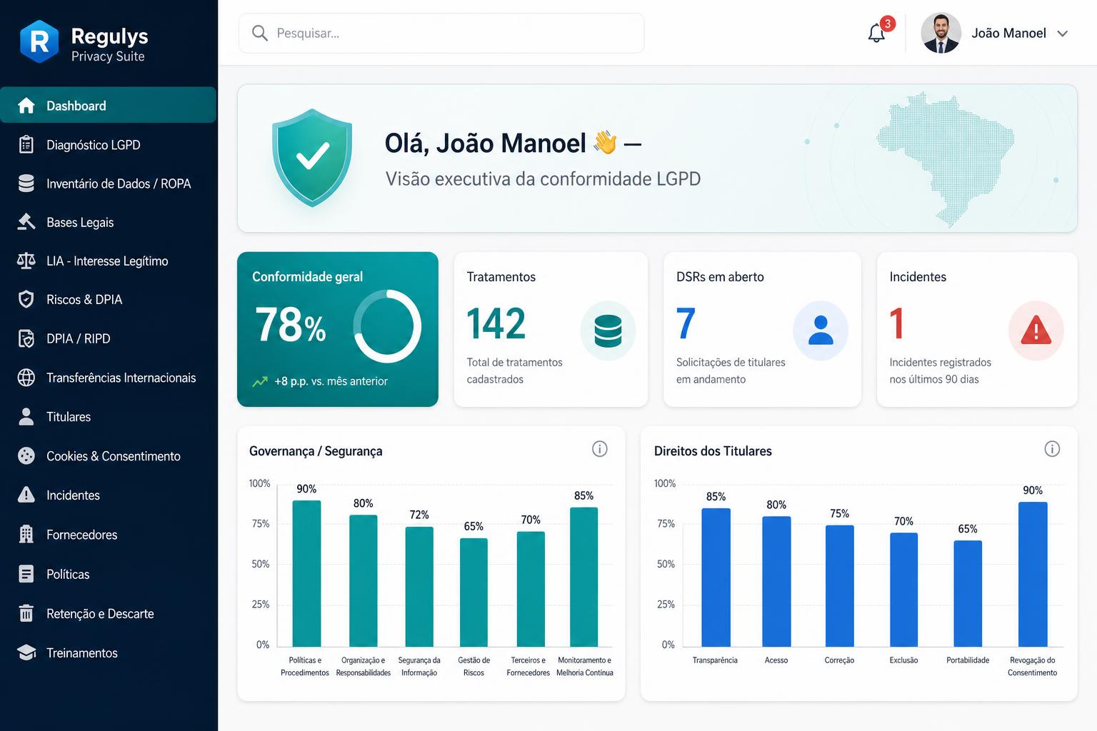Go to Retenção e Descarte
The width and height of the screenshot is (1097, 731).
[109, 613]
